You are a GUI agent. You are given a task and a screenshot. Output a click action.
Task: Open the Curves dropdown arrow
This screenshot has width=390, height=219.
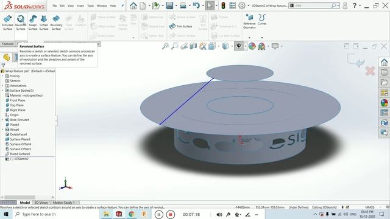(262, 38)
